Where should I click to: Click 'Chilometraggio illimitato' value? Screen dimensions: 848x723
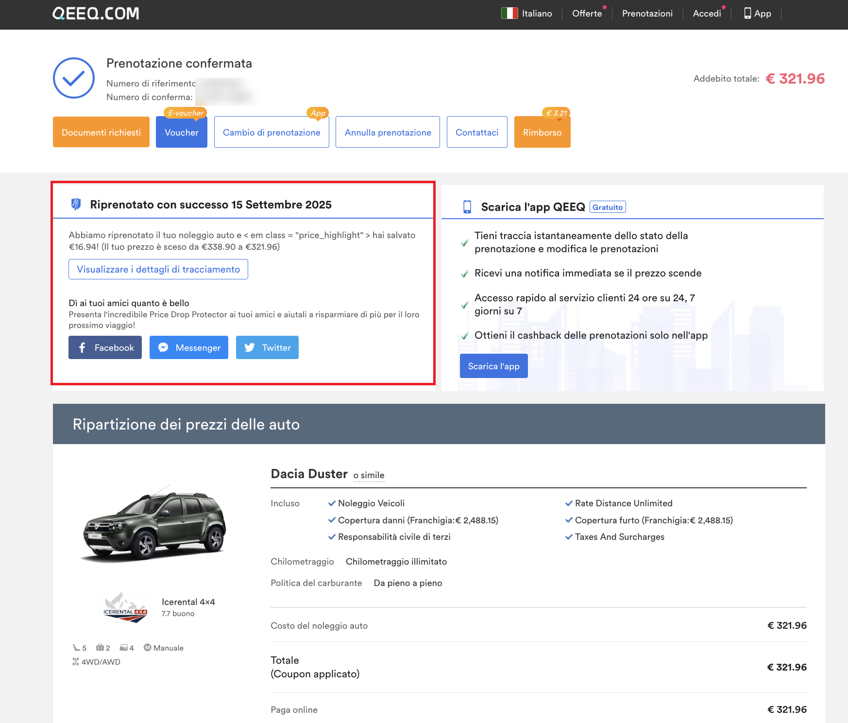(396, 562)
